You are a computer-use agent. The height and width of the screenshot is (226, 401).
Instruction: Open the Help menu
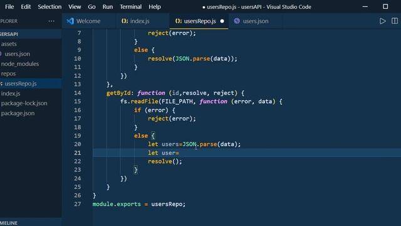point(155,7)
